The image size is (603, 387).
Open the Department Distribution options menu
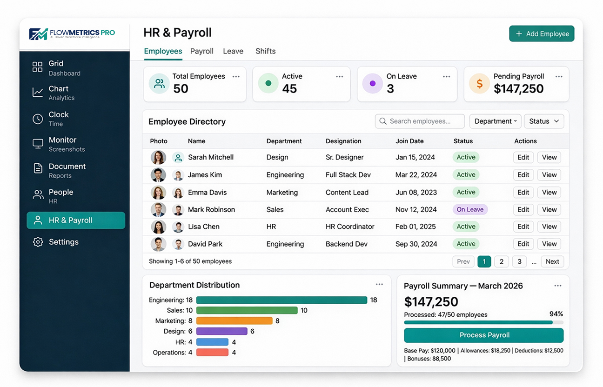(380, 284)
